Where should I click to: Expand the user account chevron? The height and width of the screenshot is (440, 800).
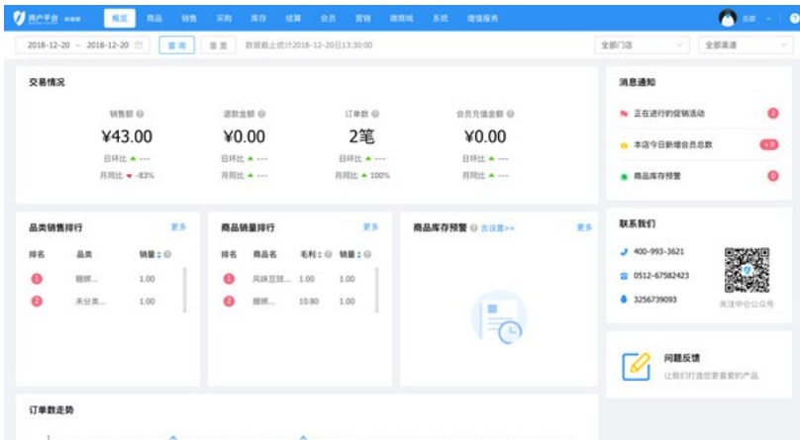[x=768, y=19]
